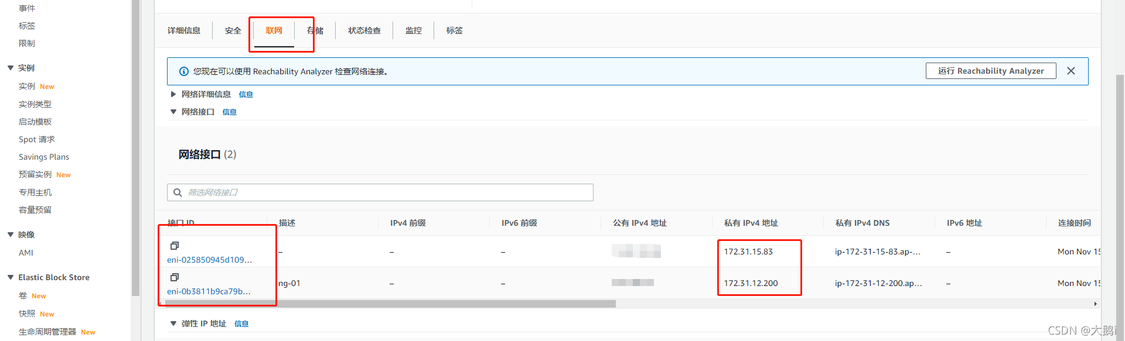Screen dimensions: 1125x341
Task: Open Savings Plans in sidebar
Action: point(44,157)
